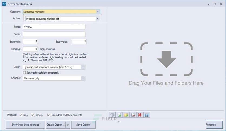This screenshot has width=226, height=131.
Task: Click the add files icon
Action: click(x=119, y=115)
